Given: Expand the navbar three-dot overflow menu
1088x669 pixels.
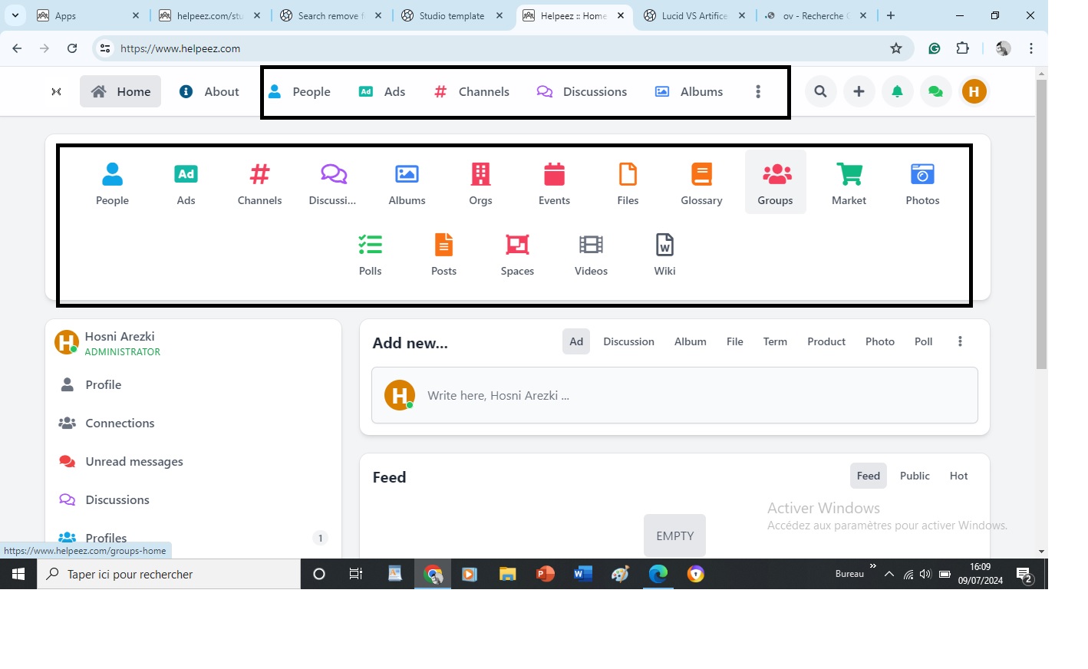Looking at the screenshot, I should click(x=758, y=91).
